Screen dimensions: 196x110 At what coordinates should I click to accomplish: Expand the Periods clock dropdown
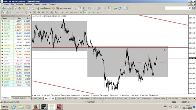(122, 8)
